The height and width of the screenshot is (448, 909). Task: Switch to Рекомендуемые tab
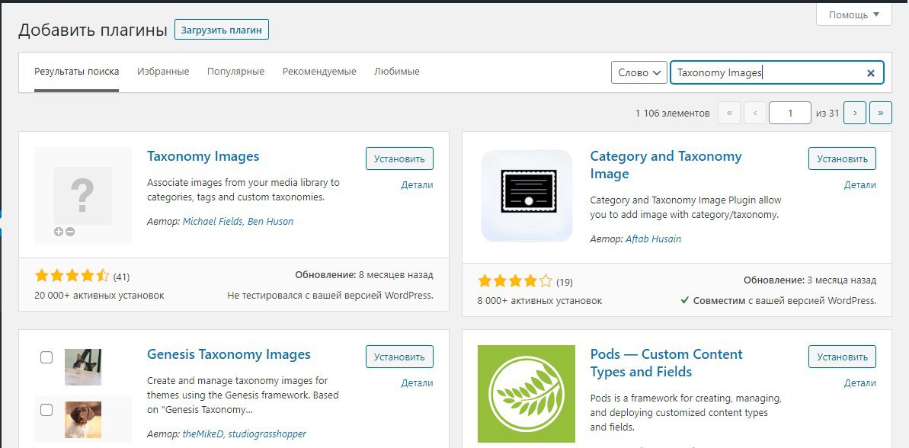tap(319, 72)
